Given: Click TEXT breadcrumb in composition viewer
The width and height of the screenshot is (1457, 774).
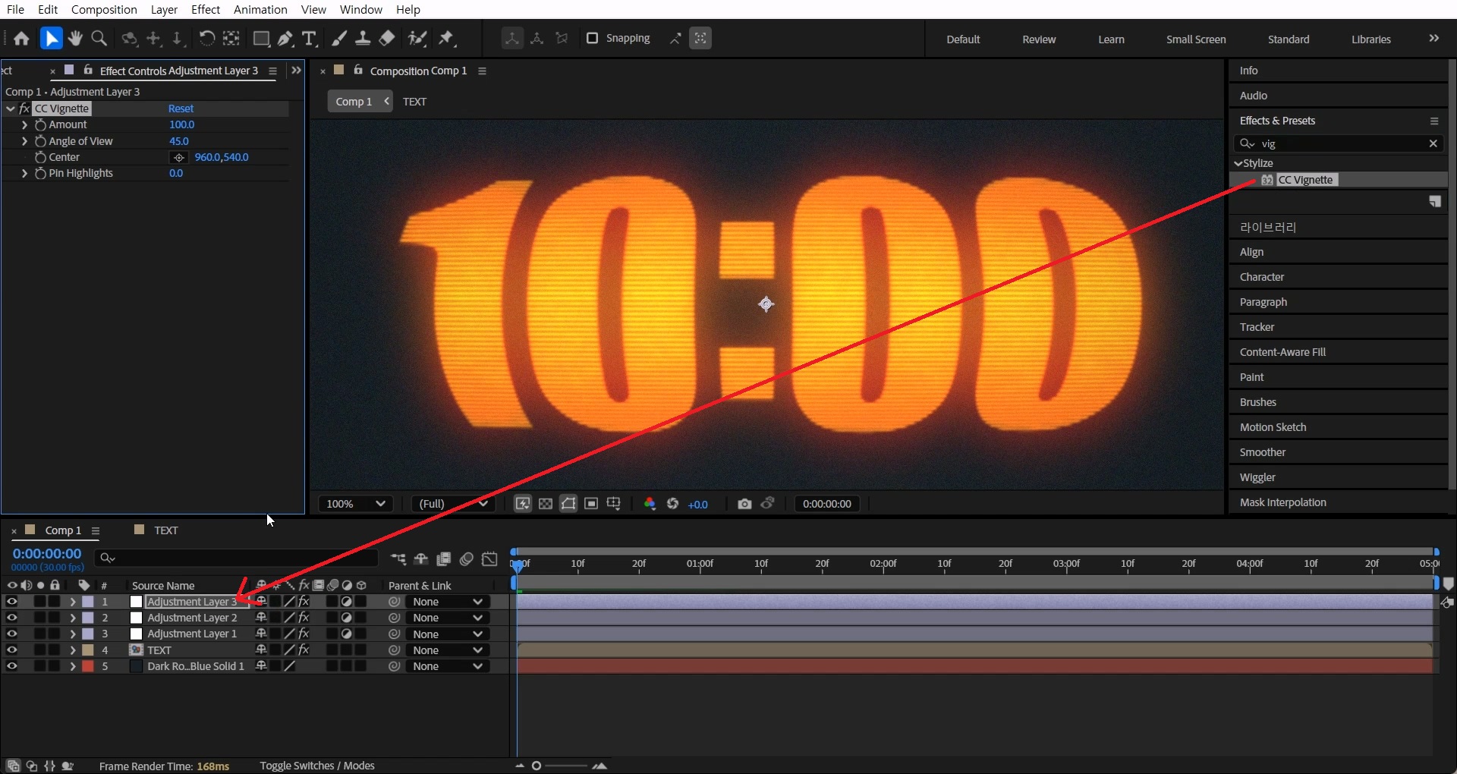Looking at the screenshot, I should 414,102.
